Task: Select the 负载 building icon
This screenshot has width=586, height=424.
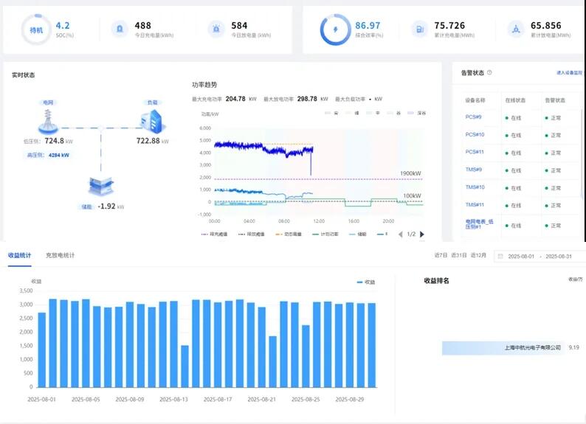Action: 153,119
